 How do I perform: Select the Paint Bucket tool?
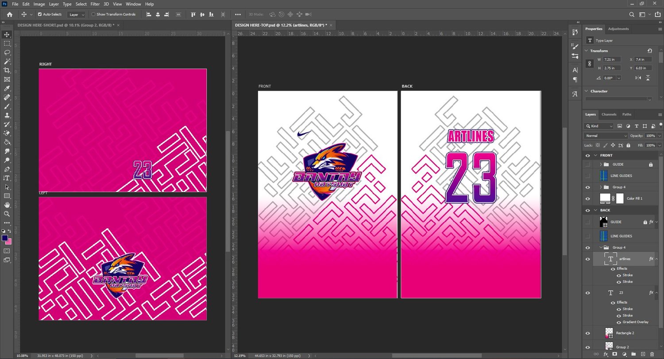(x=7, y=142)
